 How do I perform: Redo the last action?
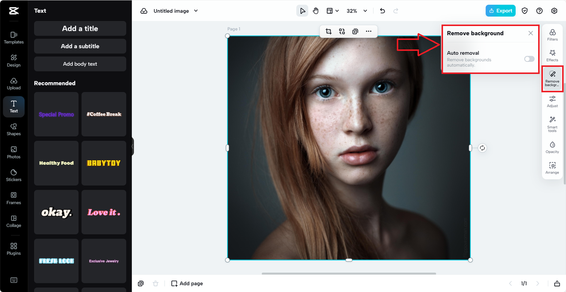pyautogui.click(x=396, y=11)
